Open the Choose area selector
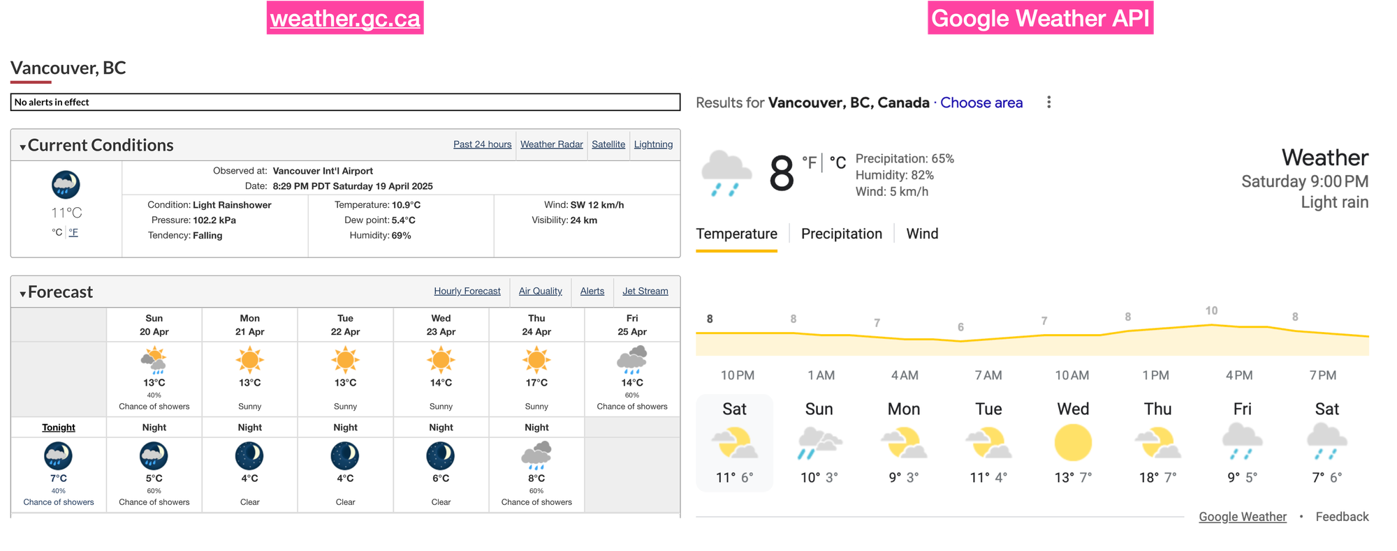Screen dimensions: 1397x551 [981, 103]
